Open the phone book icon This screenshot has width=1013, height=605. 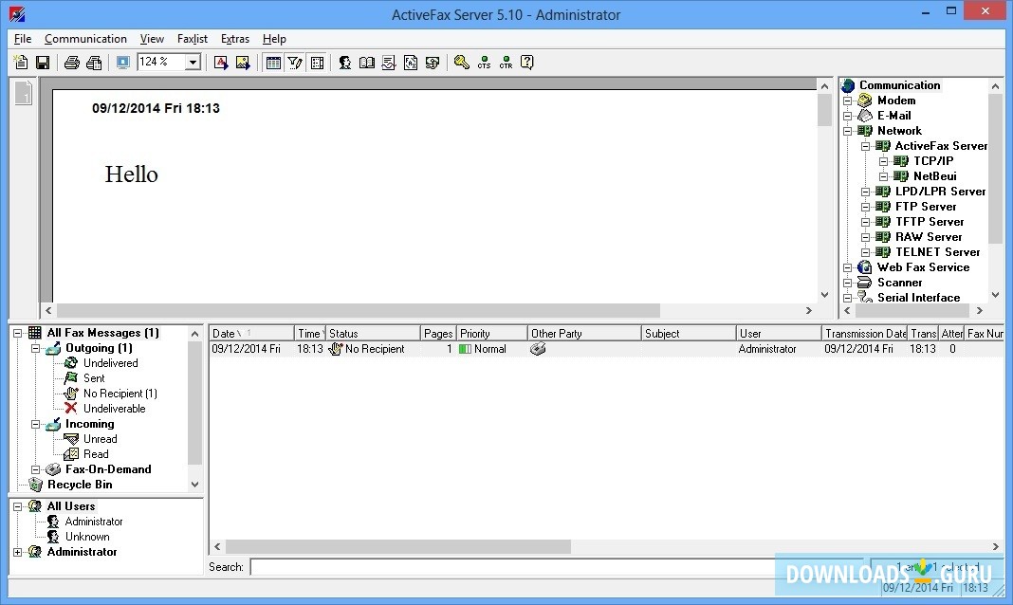[367, 63]
